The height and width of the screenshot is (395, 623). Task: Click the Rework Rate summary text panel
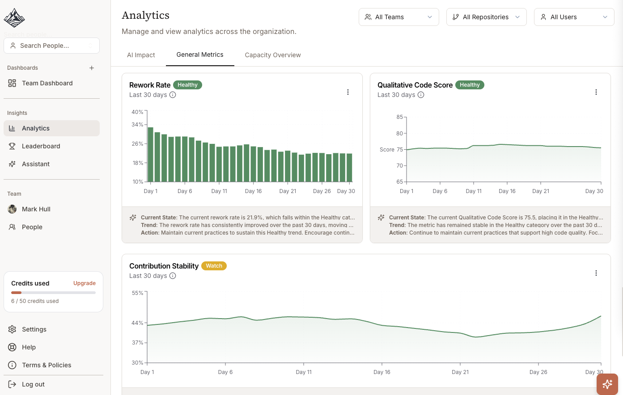242,225
